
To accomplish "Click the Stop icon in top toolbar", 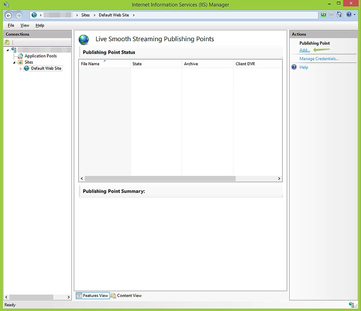I will click(331, 14).
